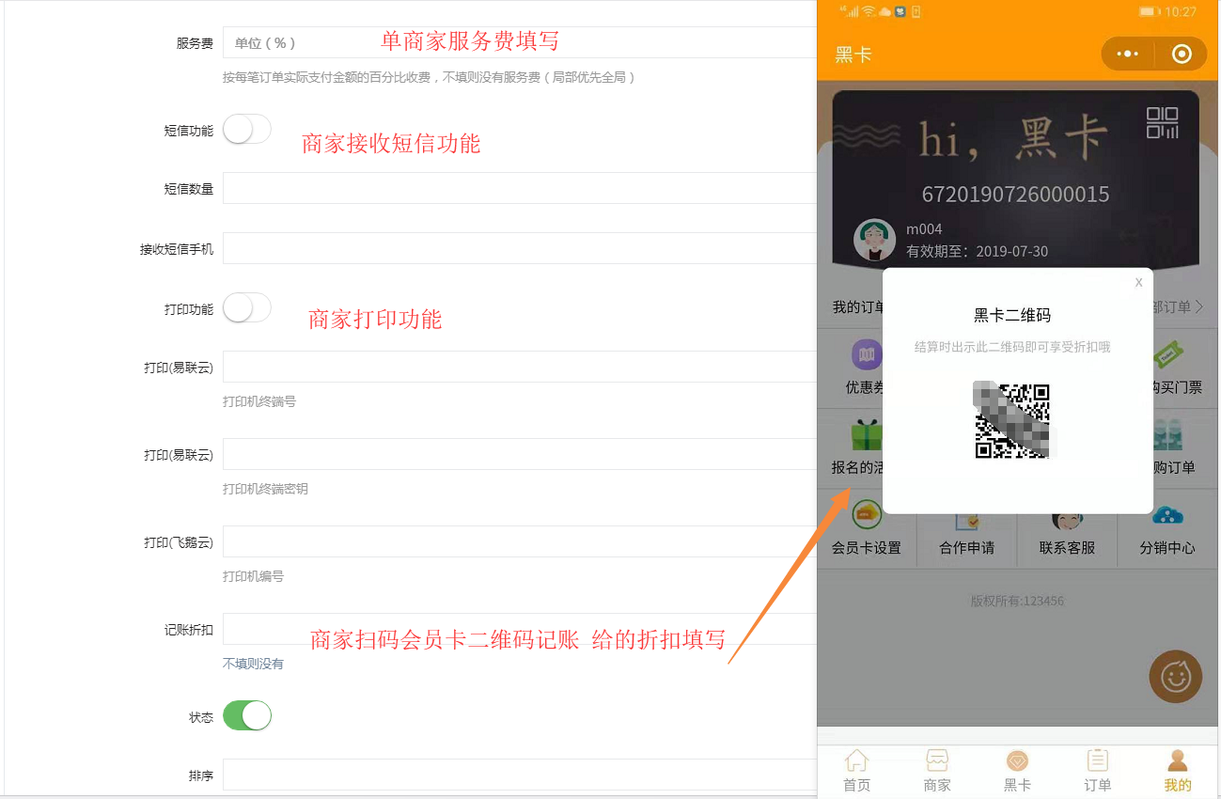Click the 短信数量 input field

(520, 188)
